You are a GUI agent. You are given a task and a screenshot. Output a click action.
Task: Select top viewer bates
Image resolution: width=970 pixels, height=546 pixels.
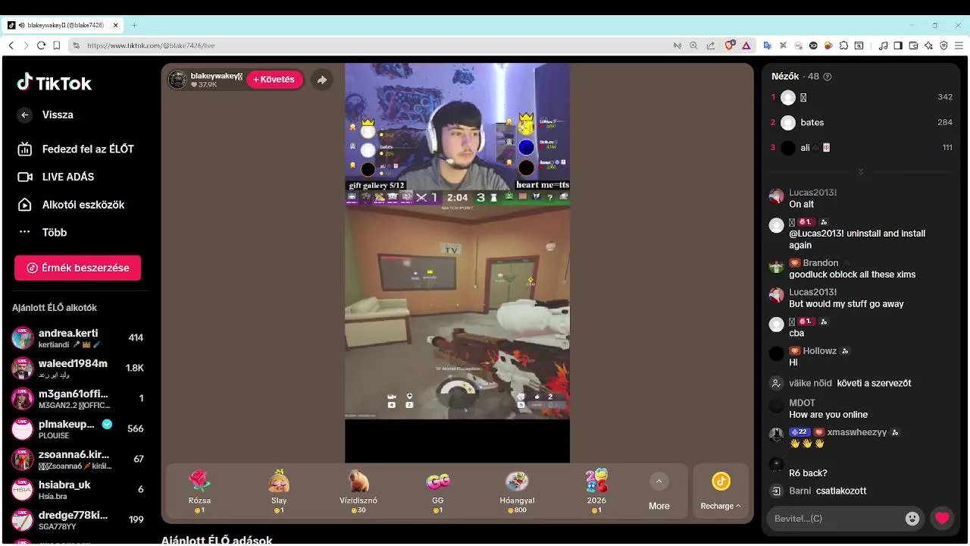(x=862, y=122)
